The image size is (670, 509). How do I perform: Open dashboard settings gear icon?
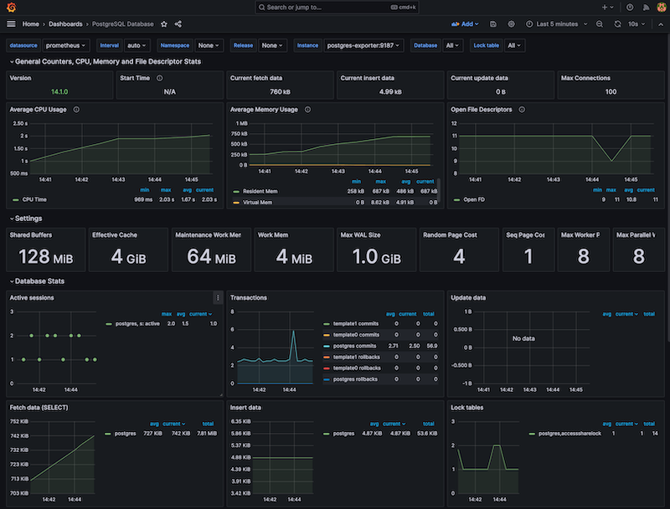tap(511, 24)
